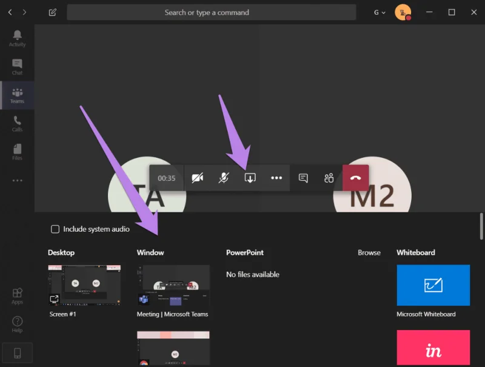
Task: Hang up the call with red button
Action: (356, 178)
